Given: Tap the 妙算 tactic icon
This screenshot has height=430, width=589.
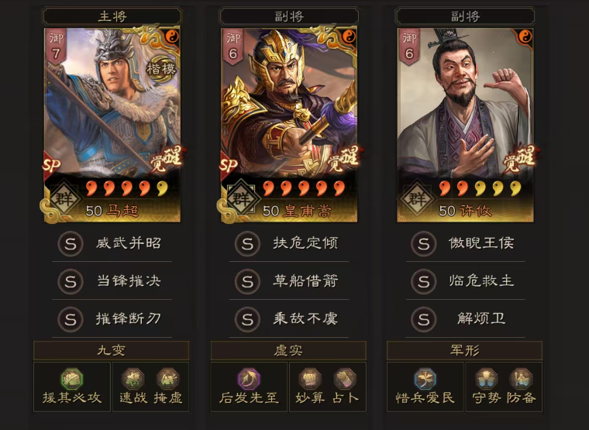Looking at the screenshot, I should coord(310,380).
